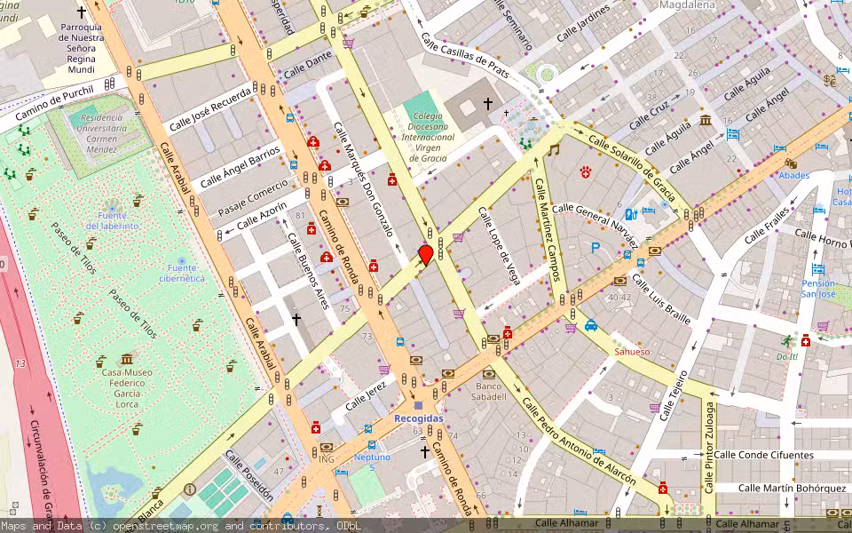The width and height of the screenshot is (852, 533).
Task: Click the Calle Marqués Don Gonzalo label
Action: (x=363, y=179)
